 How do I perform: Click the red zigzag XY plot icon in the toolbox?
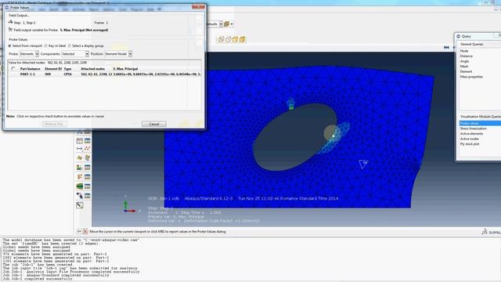87,149
